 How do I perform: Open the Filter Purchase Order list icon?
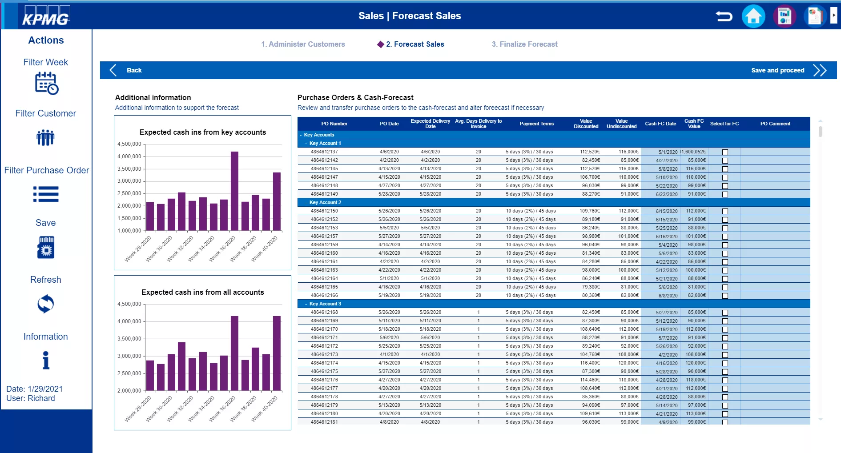tap(46, 194)
